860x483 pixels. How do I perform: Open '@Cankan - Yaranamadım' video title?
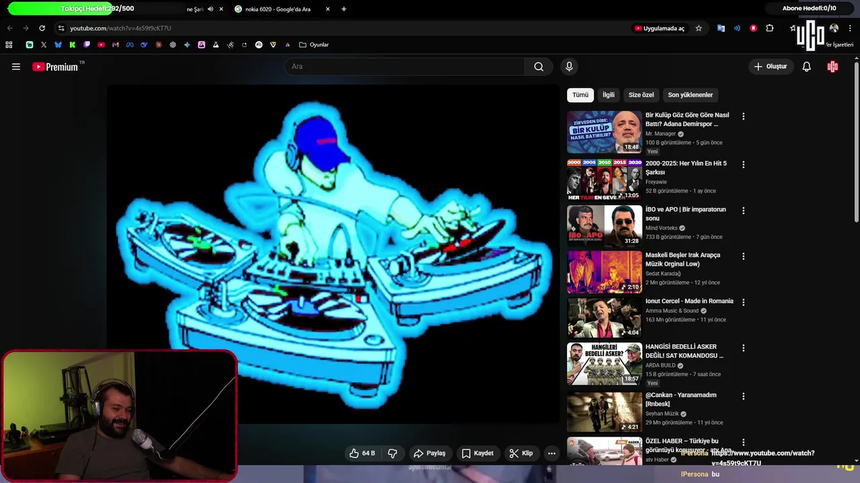tap(681, 399)
